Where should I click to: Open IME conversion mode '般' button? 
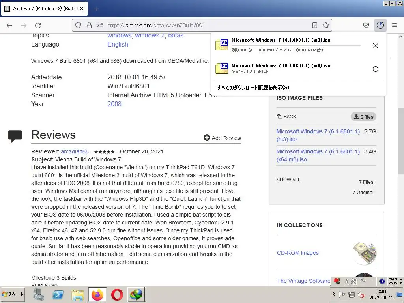pyautogui.click(x=354, y=281)
